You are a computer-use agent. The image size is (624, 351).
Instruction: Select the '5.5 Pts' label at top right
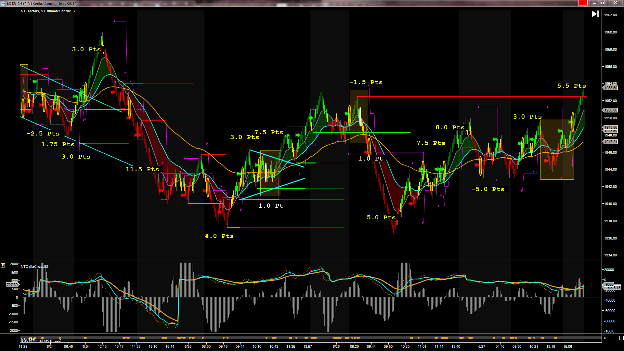pos(571,86)
